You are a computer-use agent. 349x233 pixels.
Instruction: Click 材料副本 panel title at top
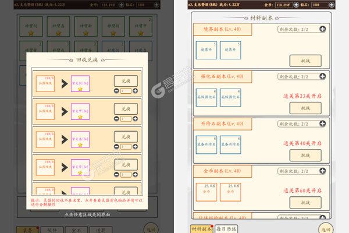(x=261, y=18)
